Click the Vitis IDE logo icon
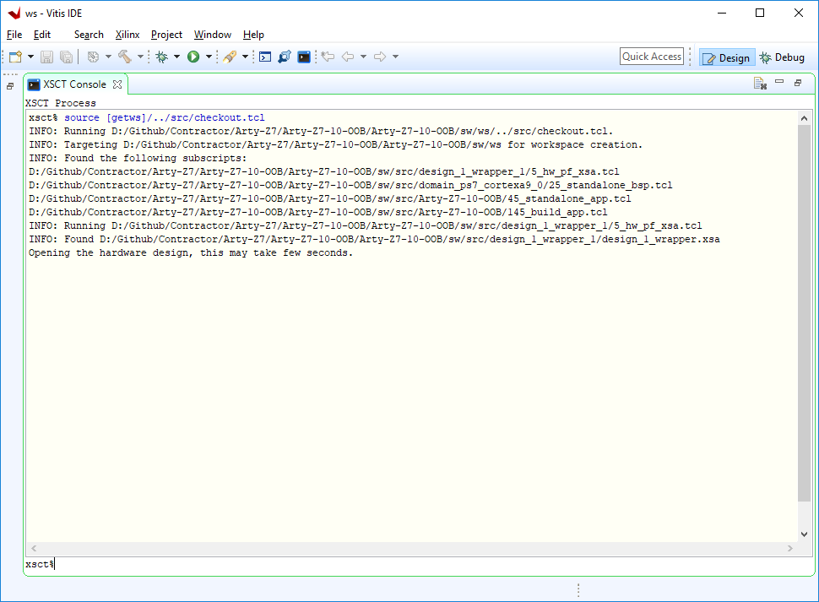 click(x=14, y=13)
